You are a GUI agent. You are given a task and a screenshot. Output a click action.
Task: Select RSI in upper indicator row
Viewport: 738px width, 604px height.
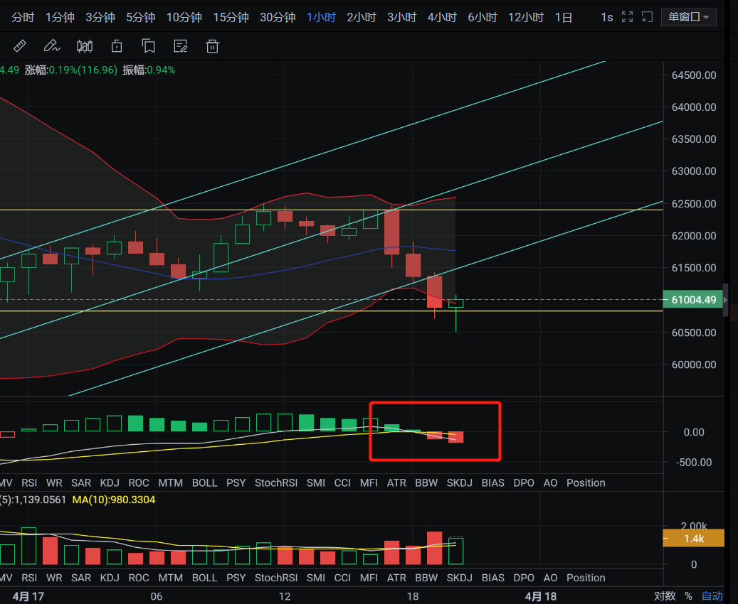click(29, 482)
